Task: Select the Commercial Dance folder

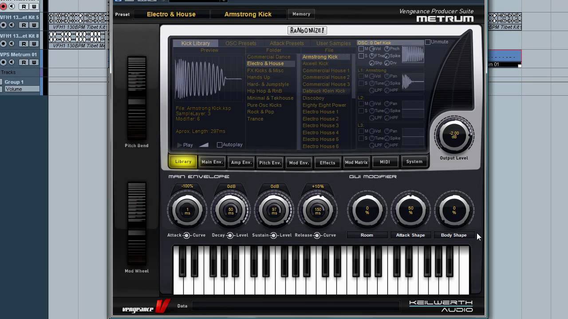Action: (268, 57)
